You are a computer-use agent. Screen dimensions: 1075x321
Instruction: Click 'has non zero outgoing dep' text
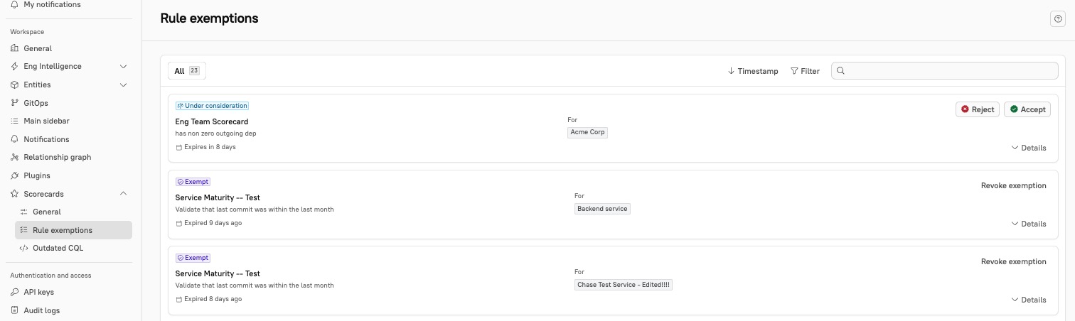[215, 134]
